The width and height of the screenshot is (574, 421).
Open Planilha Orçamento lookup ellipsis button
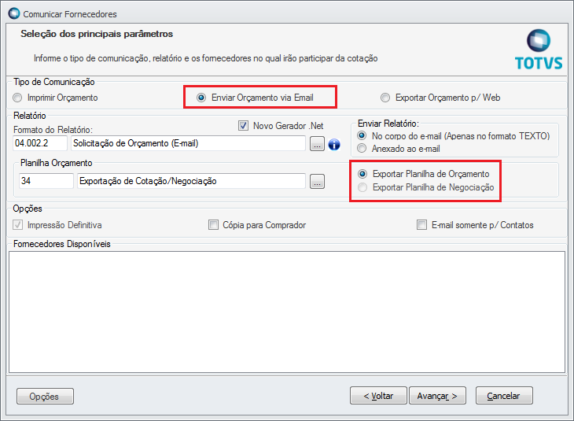[x=317, y=181]
